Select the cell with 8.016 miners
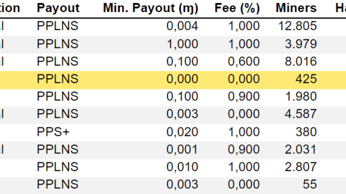 pos(301,62)
